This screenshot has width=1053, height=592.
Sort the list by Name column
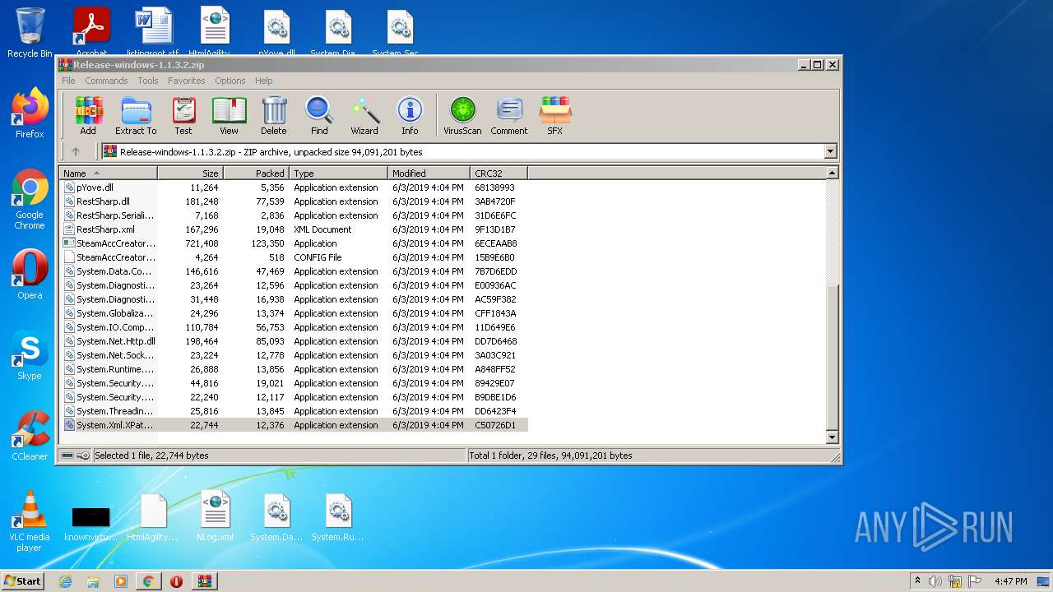pos(108,173)
